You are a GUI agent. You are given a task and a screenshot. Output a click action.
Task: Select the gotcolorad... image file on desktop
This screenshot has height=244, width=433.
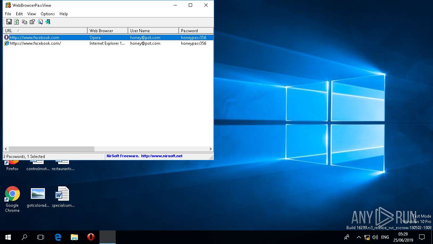point(38,197)
